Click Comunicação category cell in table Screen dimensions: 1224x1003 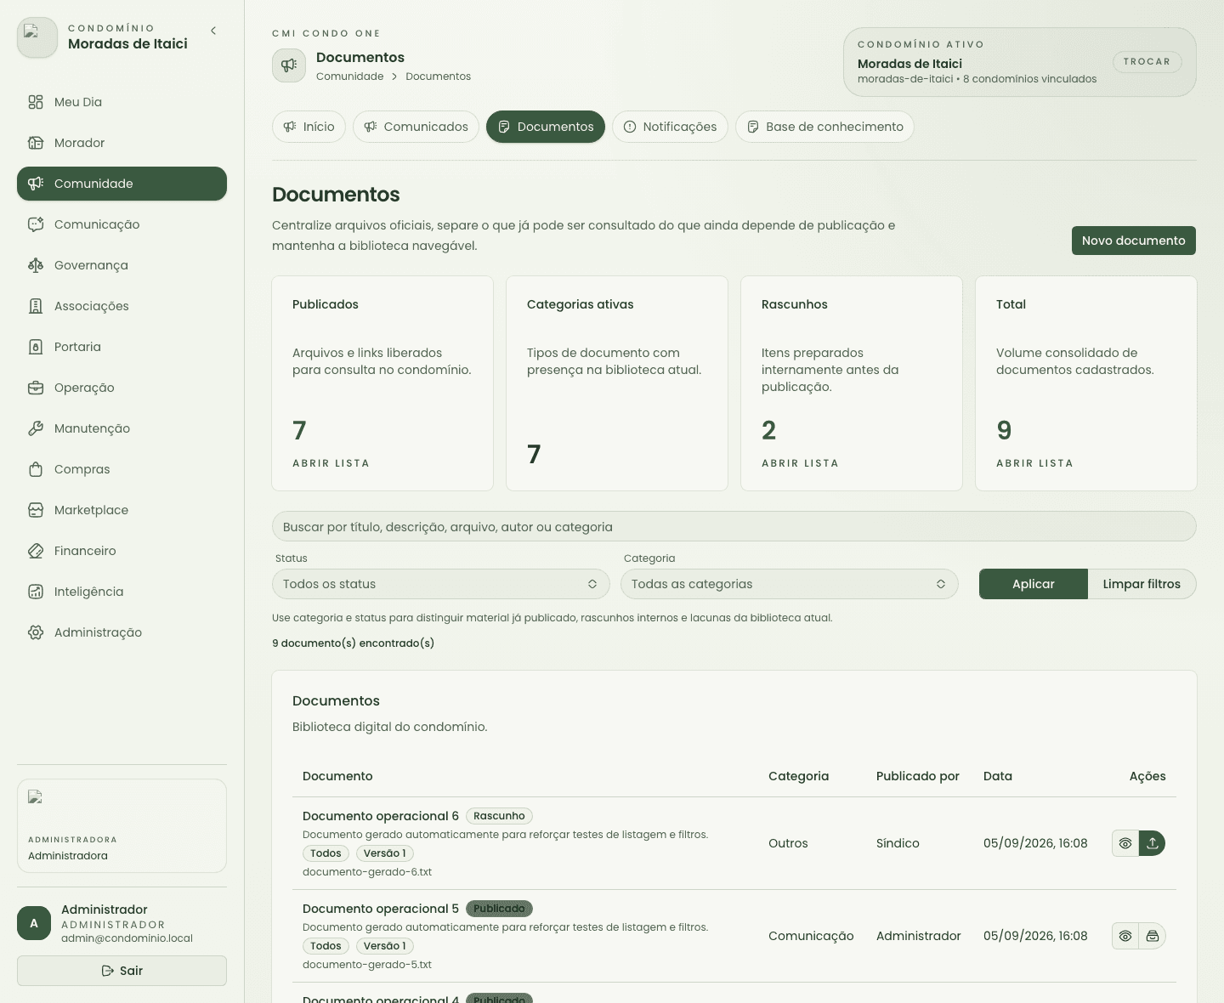(x=811, y=936)
